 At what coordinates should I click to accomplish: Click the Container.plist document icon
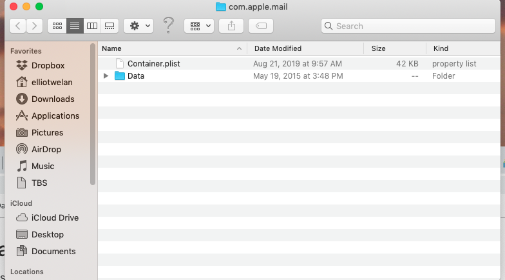(120, 63)
